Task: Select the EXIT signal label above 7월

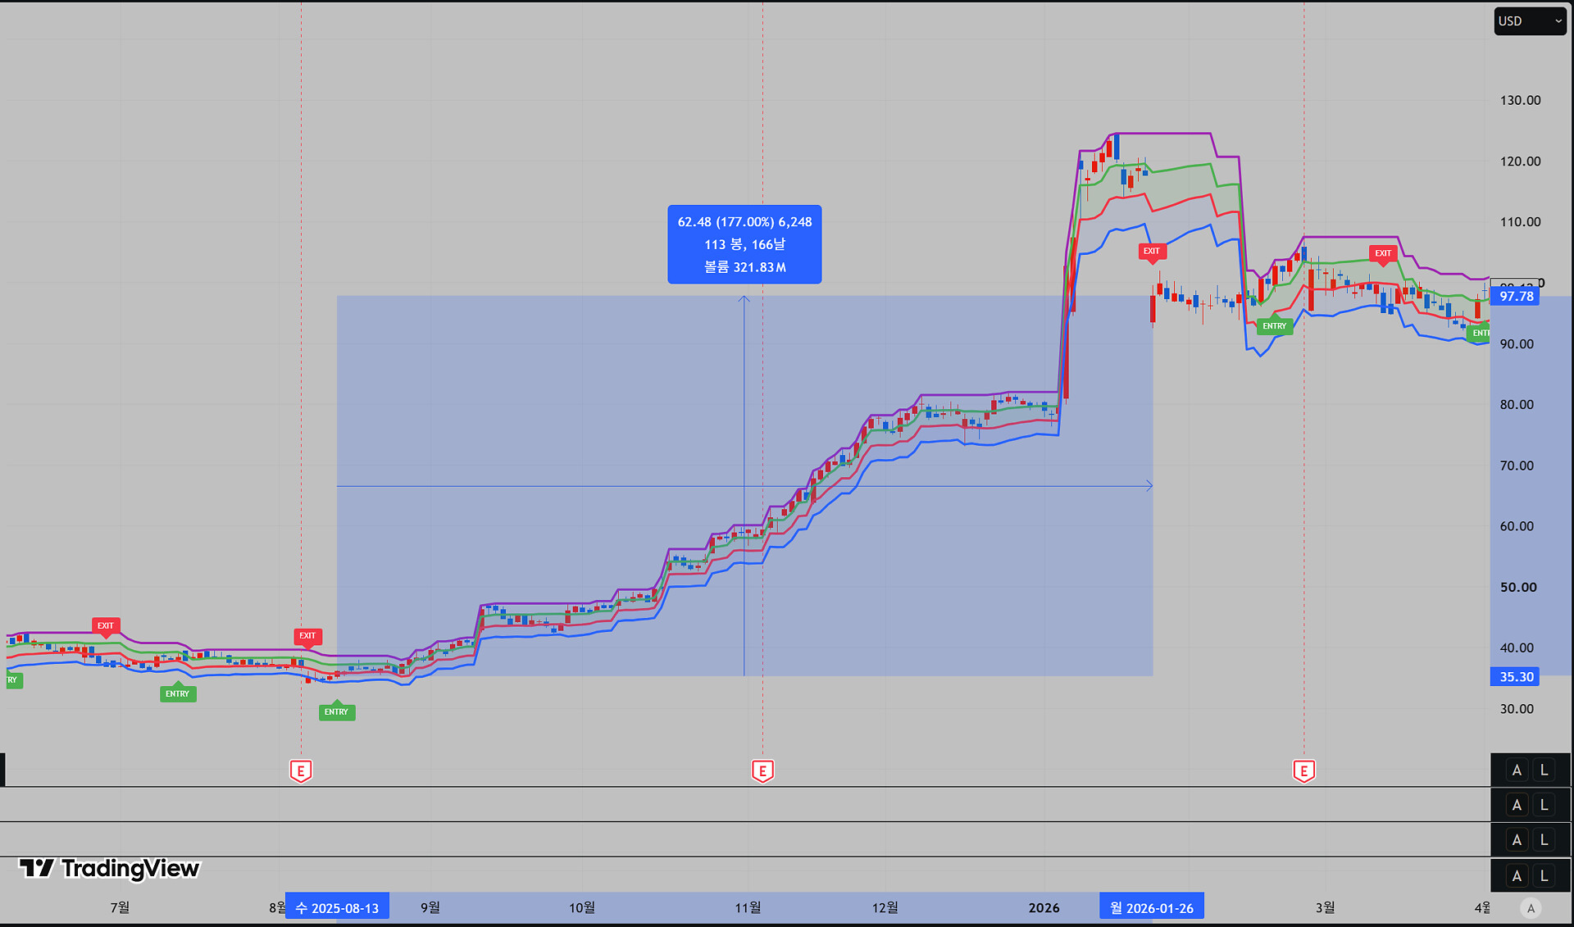Action: click(106, 626)
